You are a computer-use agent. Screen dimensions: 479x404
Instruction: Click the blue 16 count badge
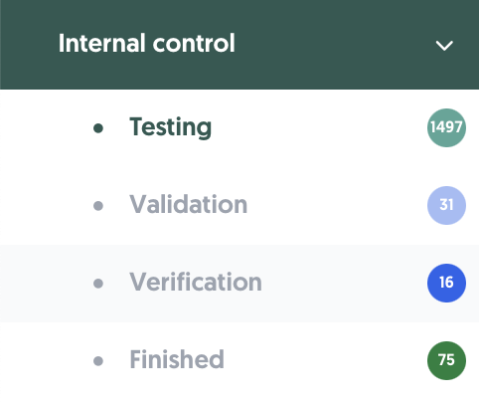[x=446, y=283]
